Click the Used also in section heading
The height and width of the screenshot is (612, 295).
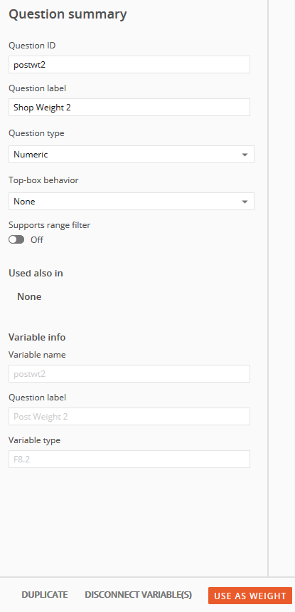coord(36,273)
